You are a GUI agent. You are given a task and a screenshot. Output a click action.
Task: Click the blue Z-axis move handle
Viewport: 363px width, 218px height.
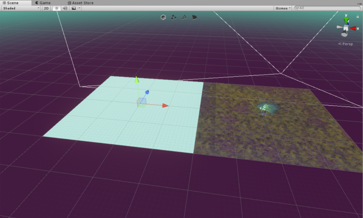click(x=147, y=92)
